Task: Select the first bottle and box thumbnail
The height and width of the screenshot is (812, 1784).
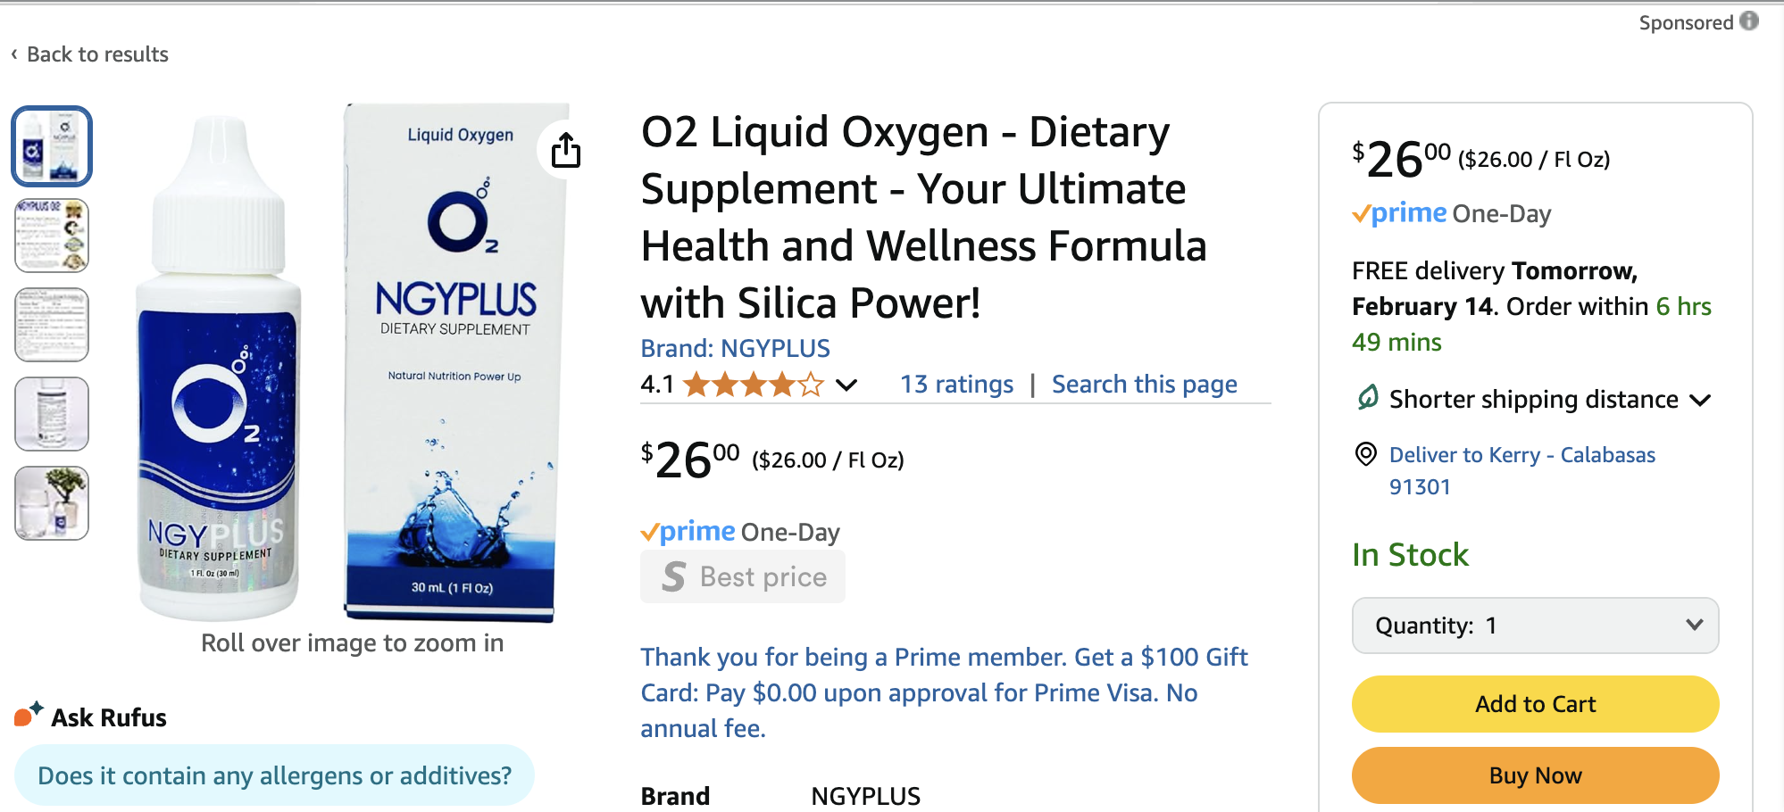Action: [52, 146]
